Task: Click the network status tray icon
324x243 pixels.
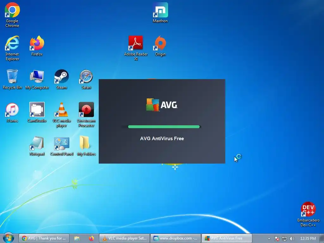Action: click(x=284, y=239)
